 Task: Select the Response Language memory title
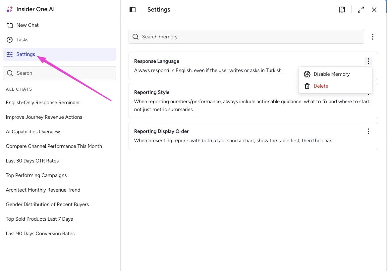tap(157, 61)
